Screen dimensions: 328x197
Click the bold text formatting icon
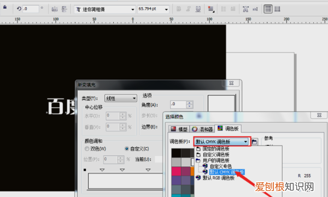(x=179, y=9)
